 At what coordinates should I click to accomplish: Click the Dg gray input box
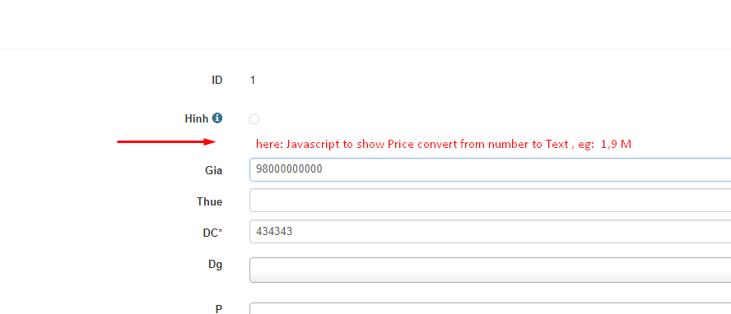click(490, 270)
